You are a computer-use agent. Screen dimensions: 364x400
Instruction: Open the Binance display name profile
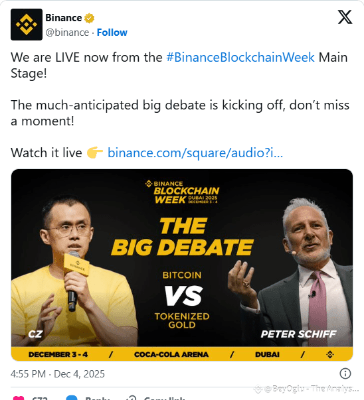64,18
